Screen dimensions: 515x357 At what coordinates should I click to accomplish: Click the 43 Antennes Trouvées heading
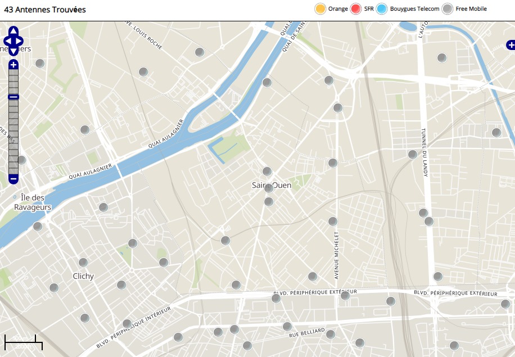point(44,10)
